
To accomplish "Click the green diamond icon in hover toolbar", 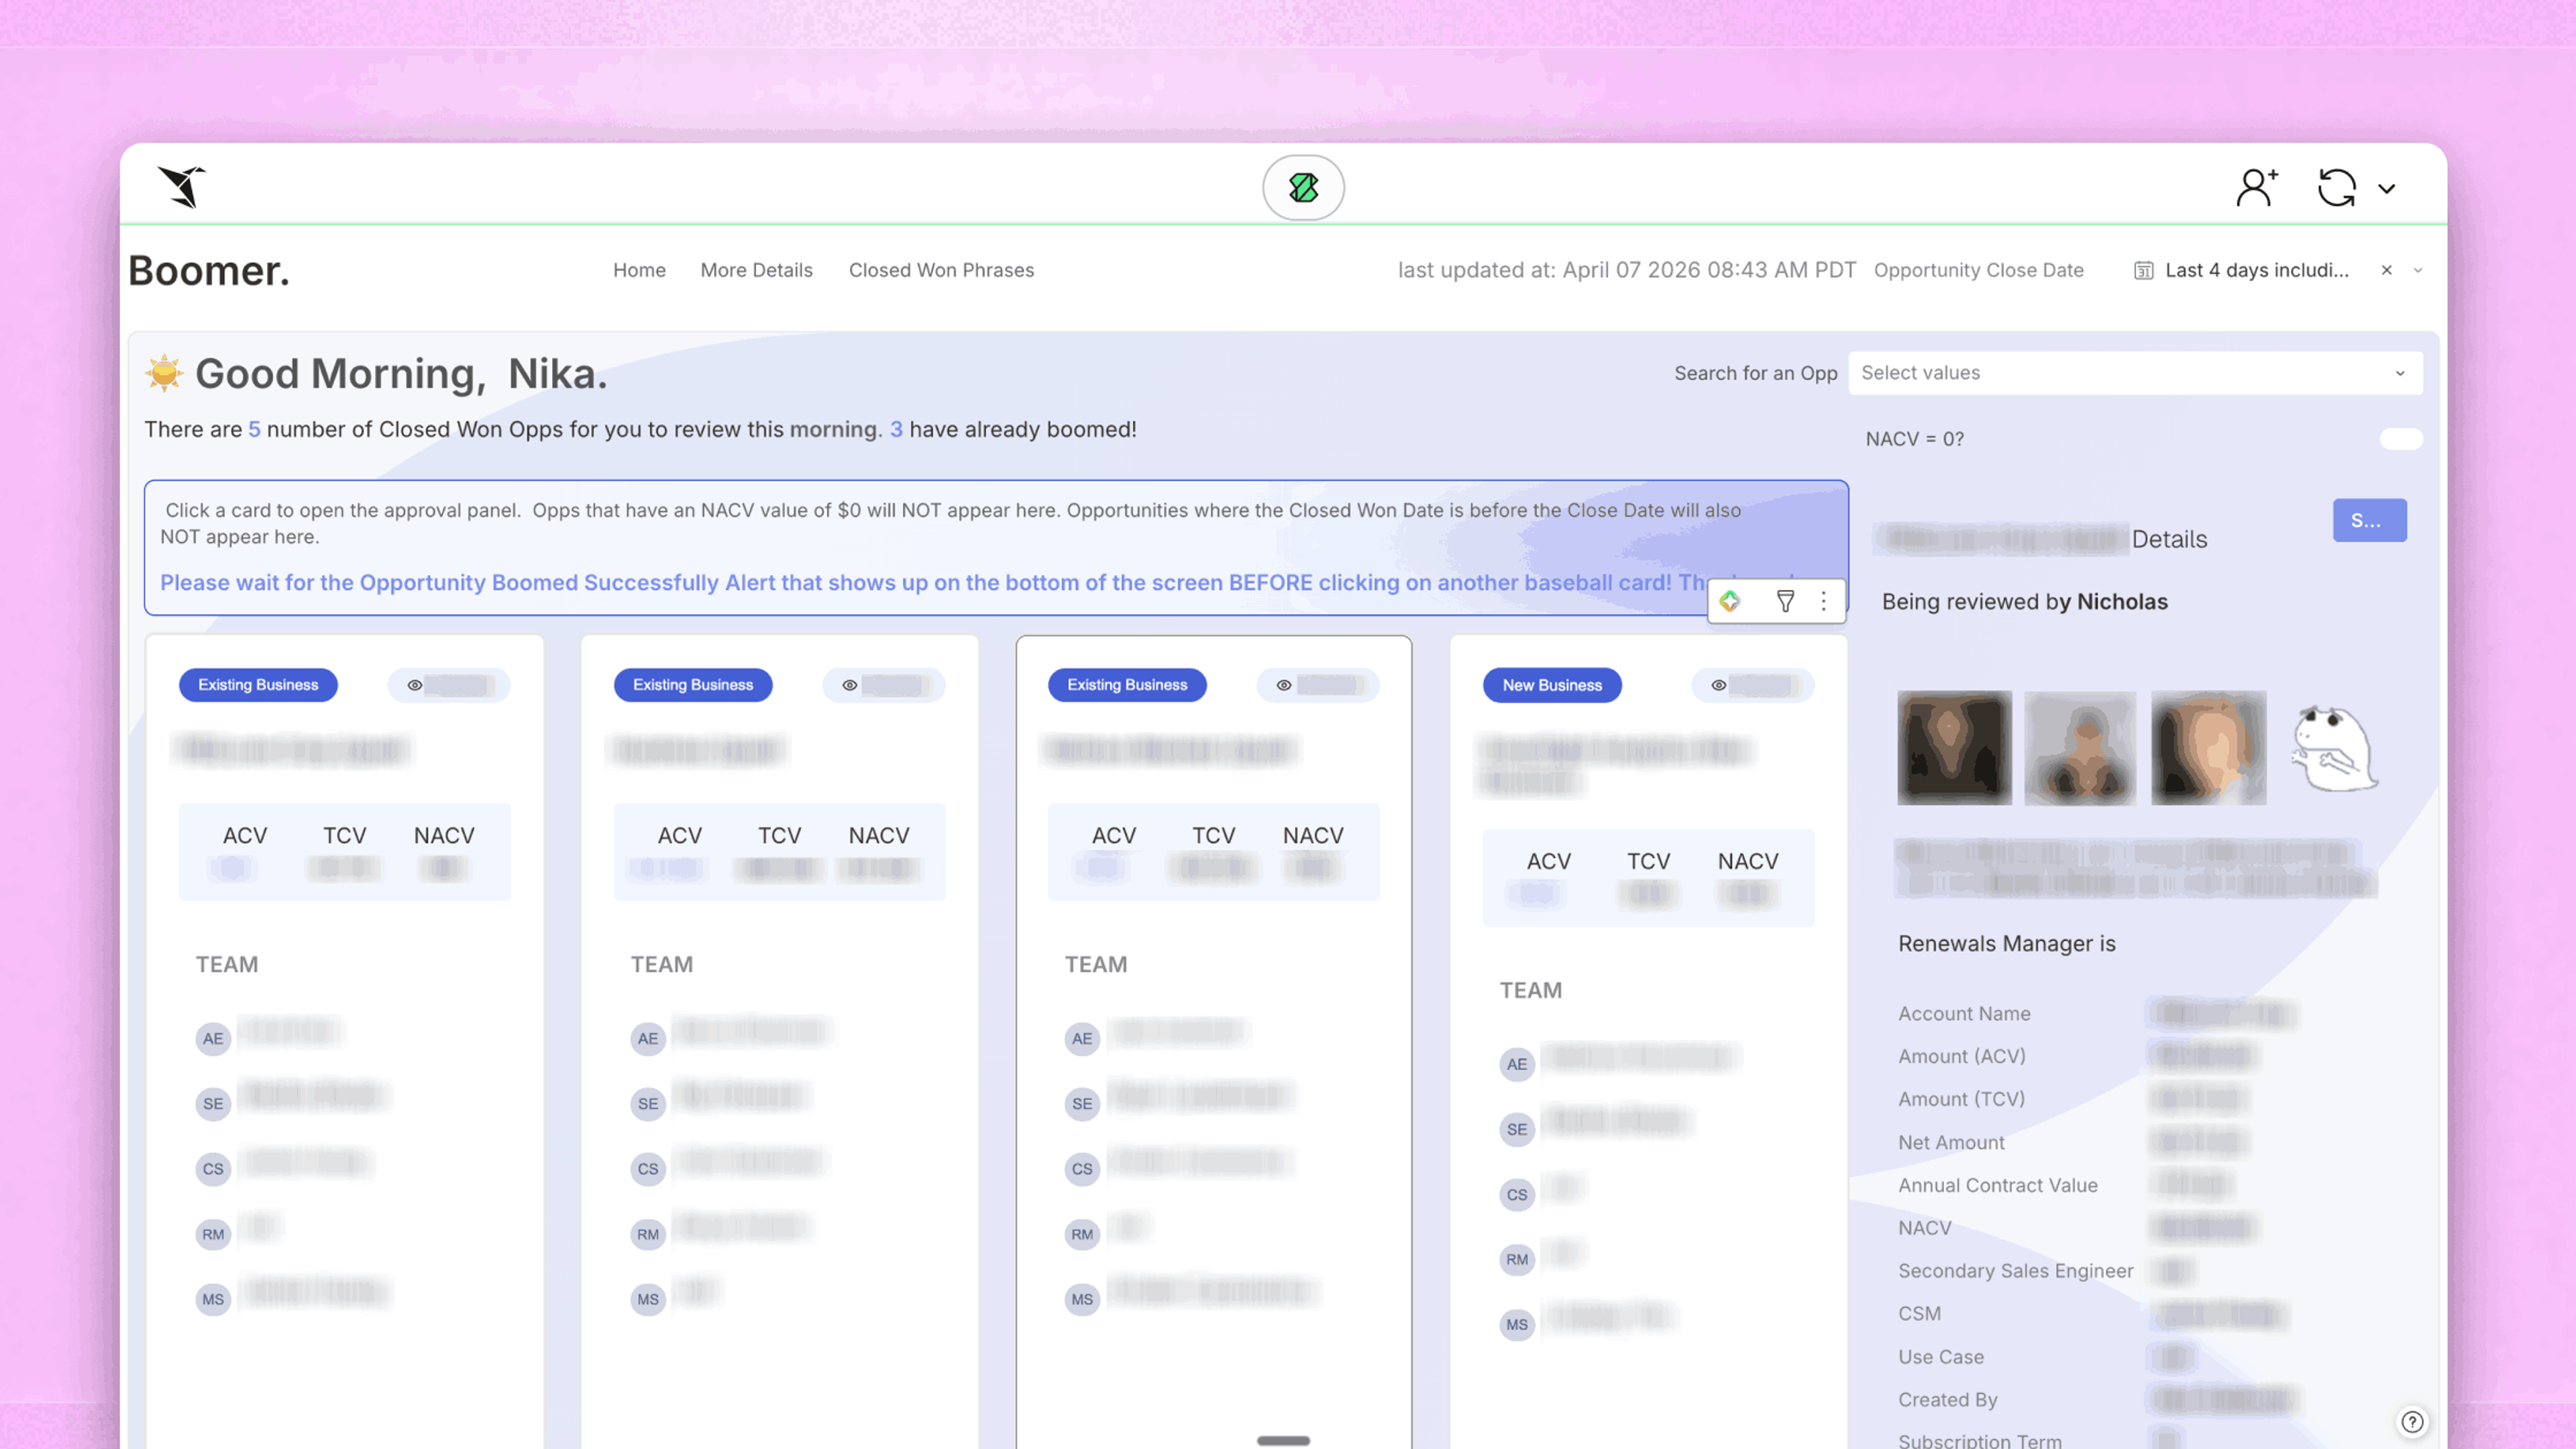I will point(1730,601).
